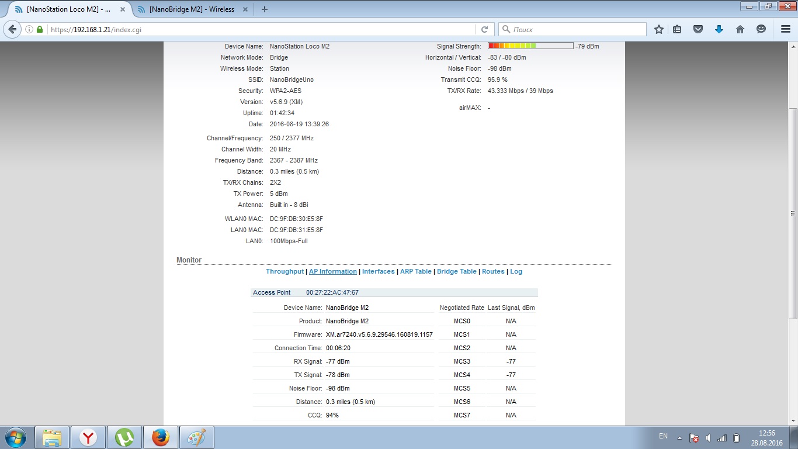Open the bookmarks list icon
The width and height of the screenshot is (798, 449).
677,29
